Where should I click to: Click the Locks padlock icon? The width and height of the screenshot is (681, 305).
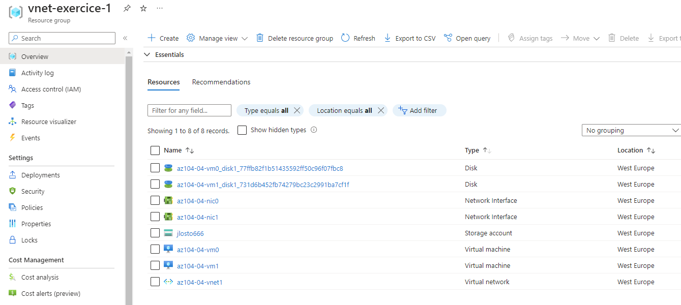(x=13, y=240)
